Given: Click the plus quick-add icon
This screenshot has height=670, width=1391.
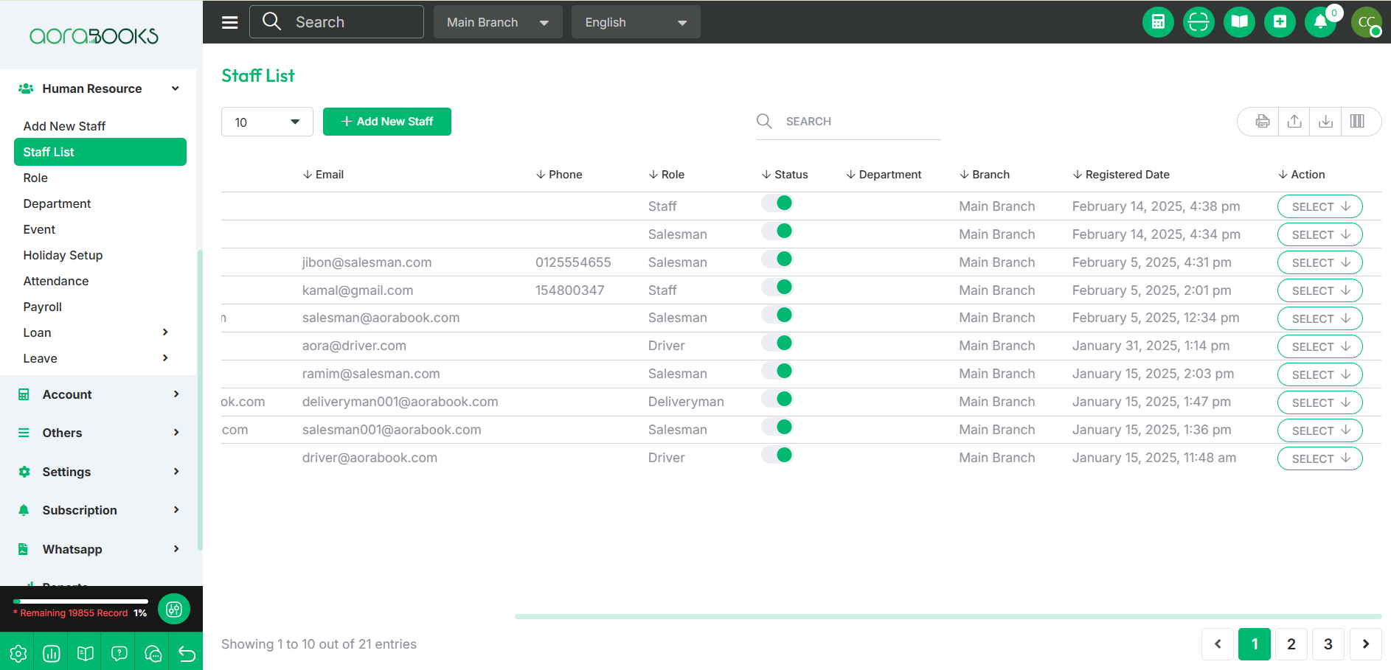Looking at the screenshot, I should coord(1280,22).
